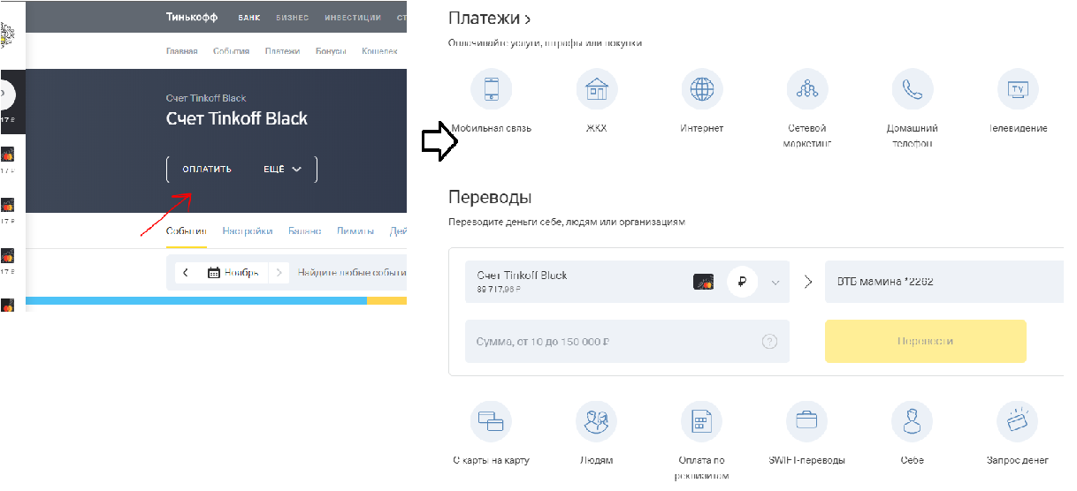The width and height of the screenshot is (1077, 491).
Task: Click the large Счет Tinkoff Black title
Action: (x=237, y=119)
